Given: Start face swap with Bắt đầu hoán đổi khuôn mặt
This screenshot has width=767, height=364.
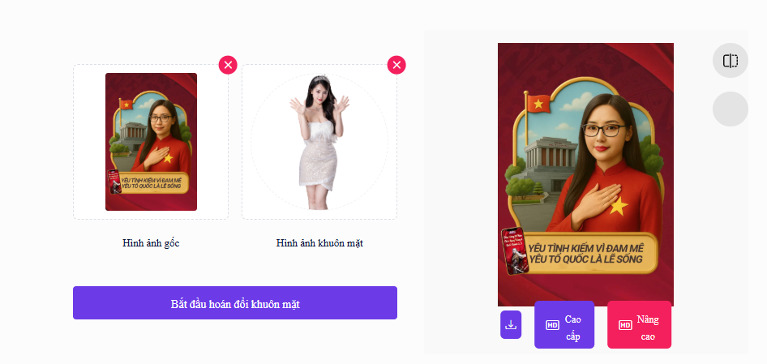Looking at the screenshot, I should click(x=235, y=303).
